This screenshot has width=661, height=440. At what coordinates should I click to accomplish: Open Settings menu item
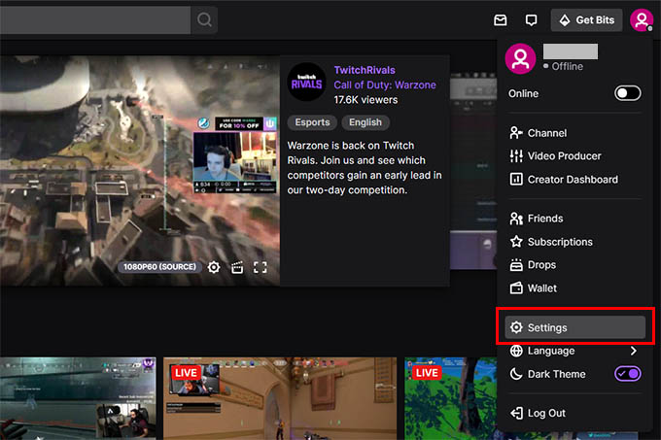click(x=575, y=327)
